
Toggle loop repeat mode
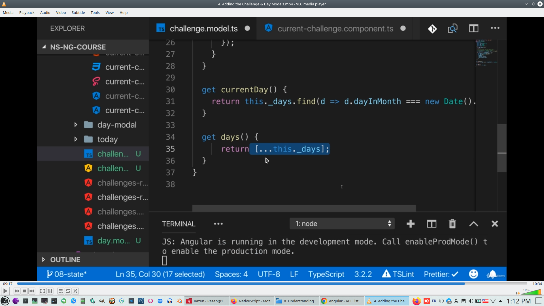68,291
